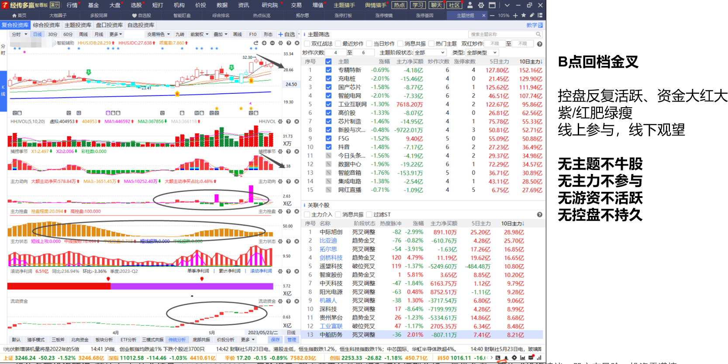Viewport: 728px width, 364px height.
Task: Open the 选股 menu in top bar
Action: tap(136, 5)
